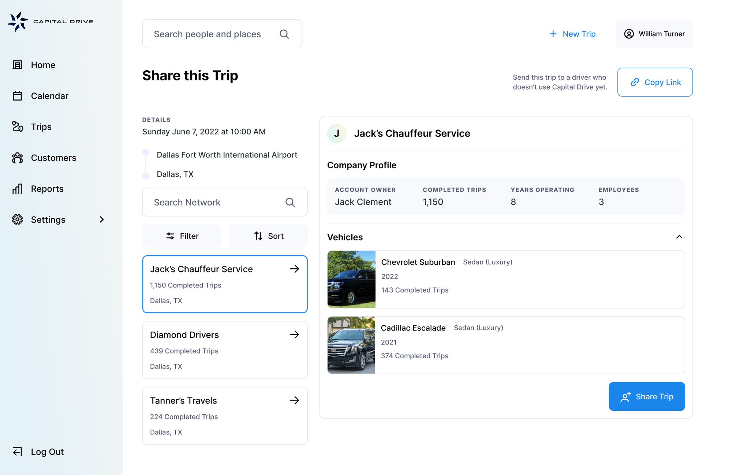
Task: Start a New Trip
Action: point(572,34)
